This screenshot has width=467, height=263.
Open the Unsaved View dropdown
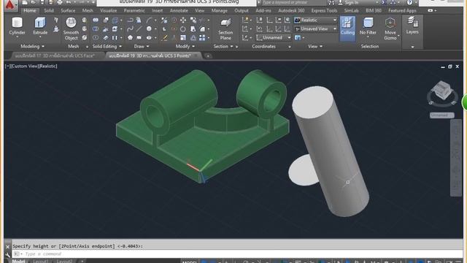click(x=316, y=29)
